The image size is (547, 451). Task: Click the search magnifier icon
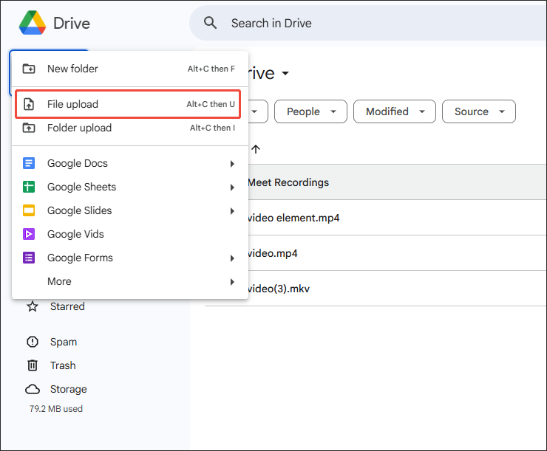(211, 23)
